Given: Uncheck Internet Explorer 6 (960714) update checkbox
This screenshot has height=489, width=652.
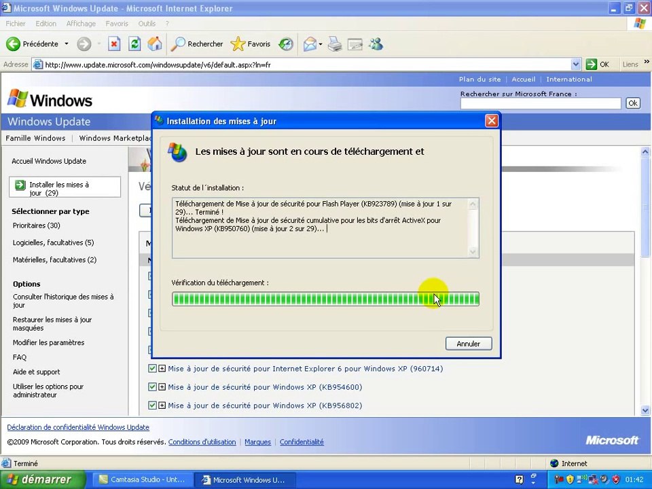Looking at the screenshot, I should point(152,368).
